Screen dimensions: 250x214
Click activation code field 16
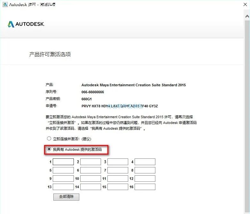coord(145,187)
